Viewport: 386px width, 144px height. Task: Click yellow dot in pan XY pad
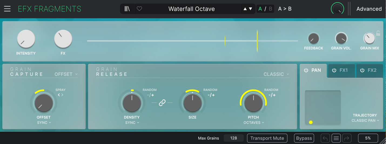click(x=311, y=122)
